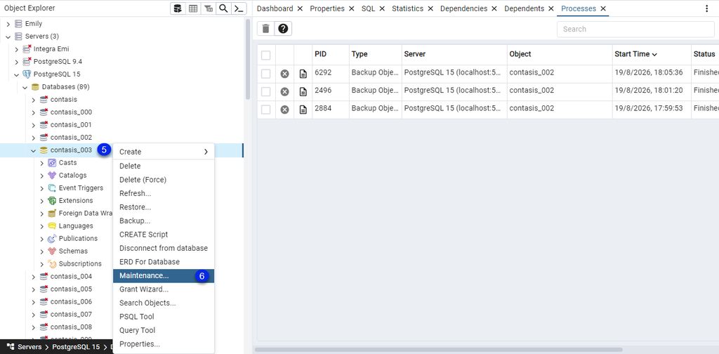Screen dimensions: 719x354
Task: Click the Languages node icon
Action: (52, 225)
